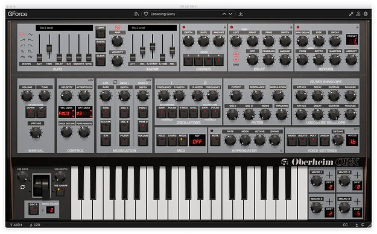Open the preset library browser icon

[136, 14]
